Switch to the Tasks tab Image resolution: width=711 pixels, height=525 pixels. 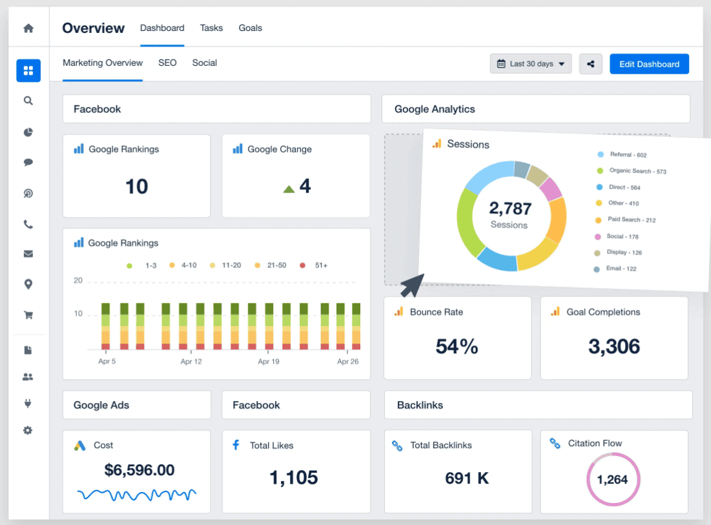click(211, 28)
